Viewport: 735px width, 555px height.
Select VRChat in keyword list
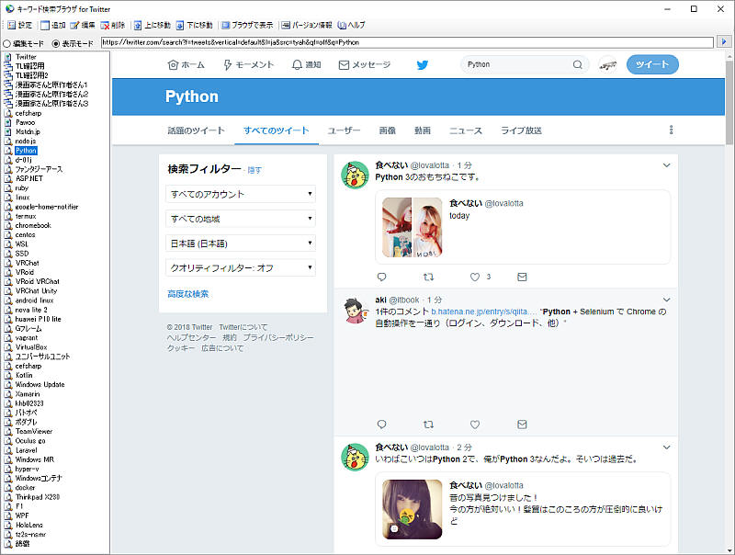pos(28,263)
